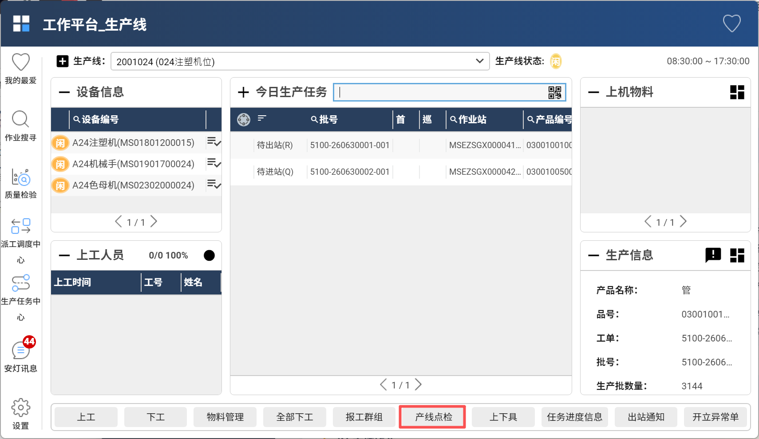The height and width of the screenshot is (439, 759).
Task: Open 设置 settings in sidebar
Action: tap(21, 414)
